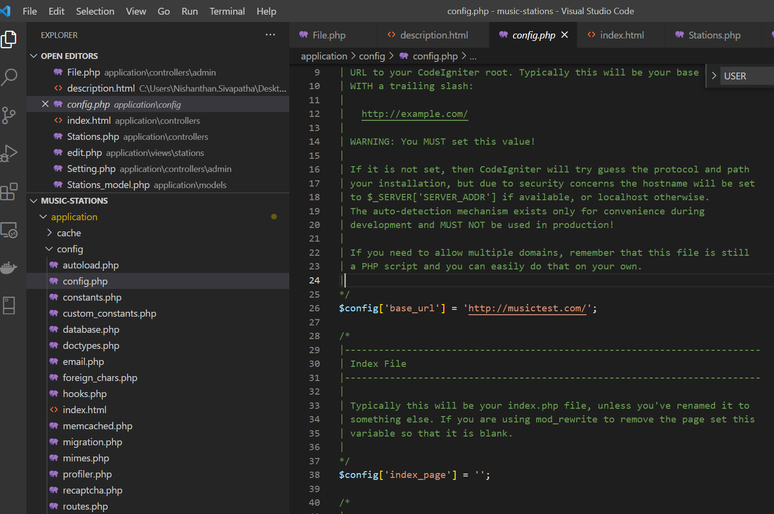
Task: Open the File menu
Action: pyautogui.click(x=30, y=11)
